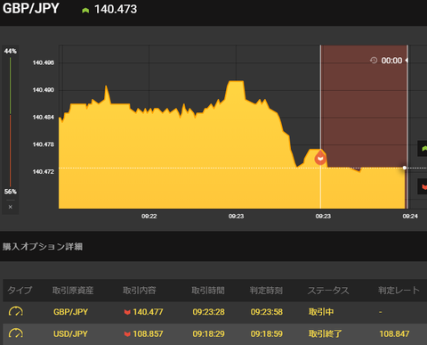Click the 取引内容 column header
The image size is (427, 345).
(x=140, y=290)
